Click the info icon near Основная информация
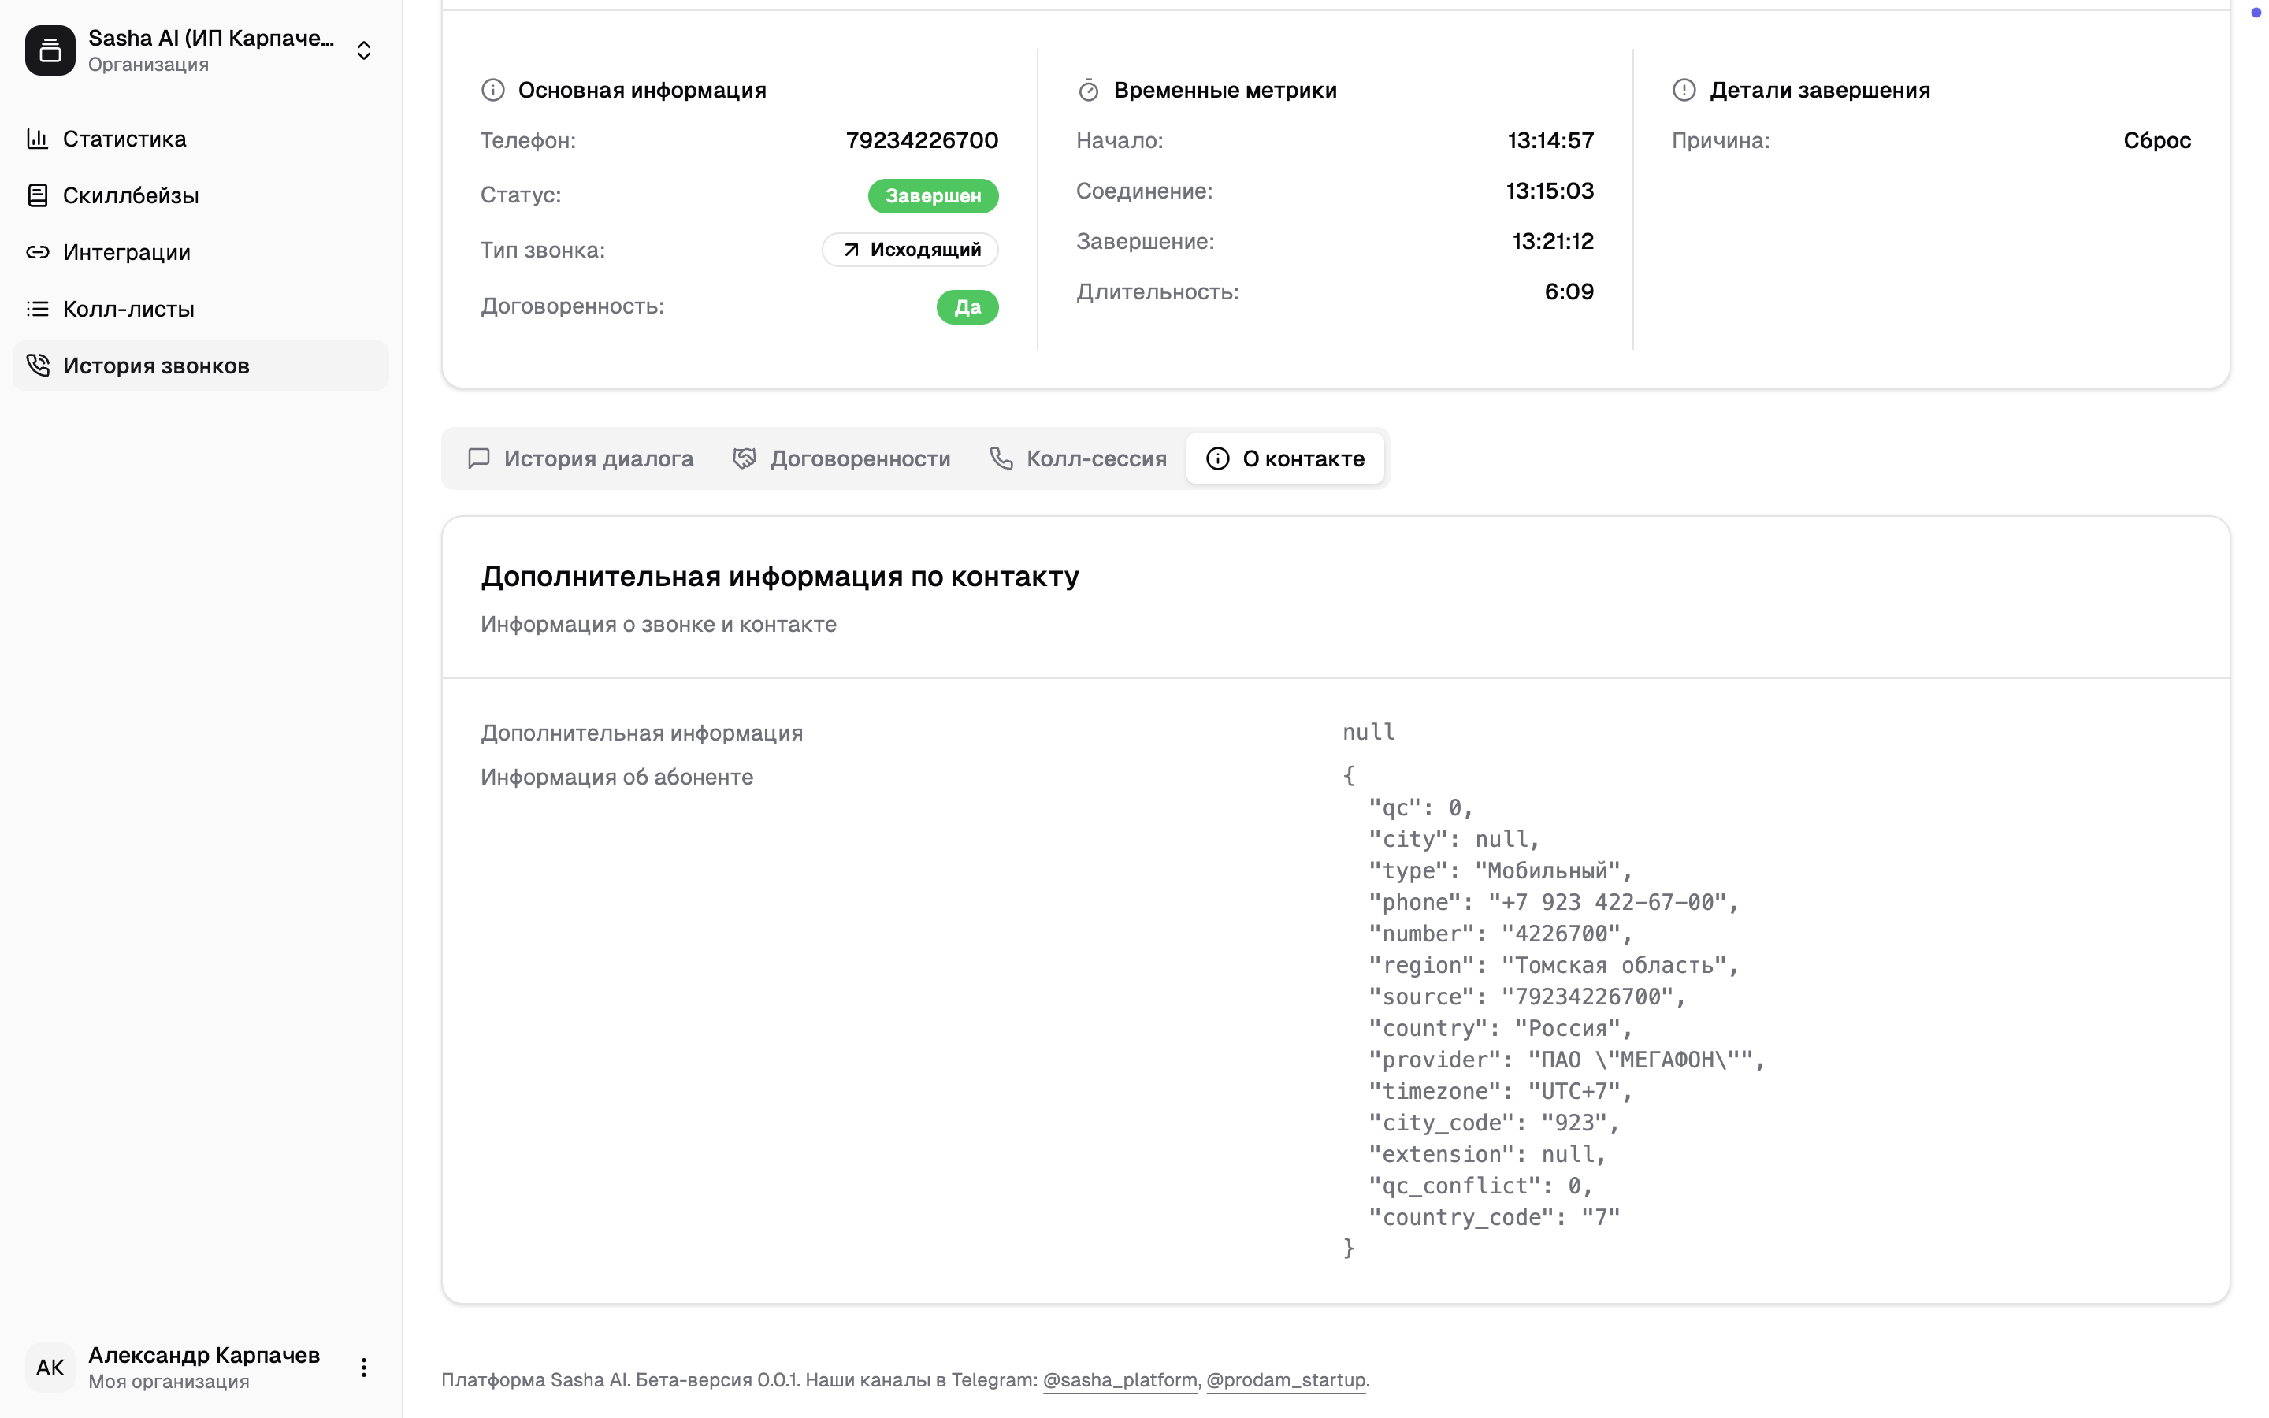This screenshot has height=1418, width=2269. pyautogui.click(x=492, y=90)
